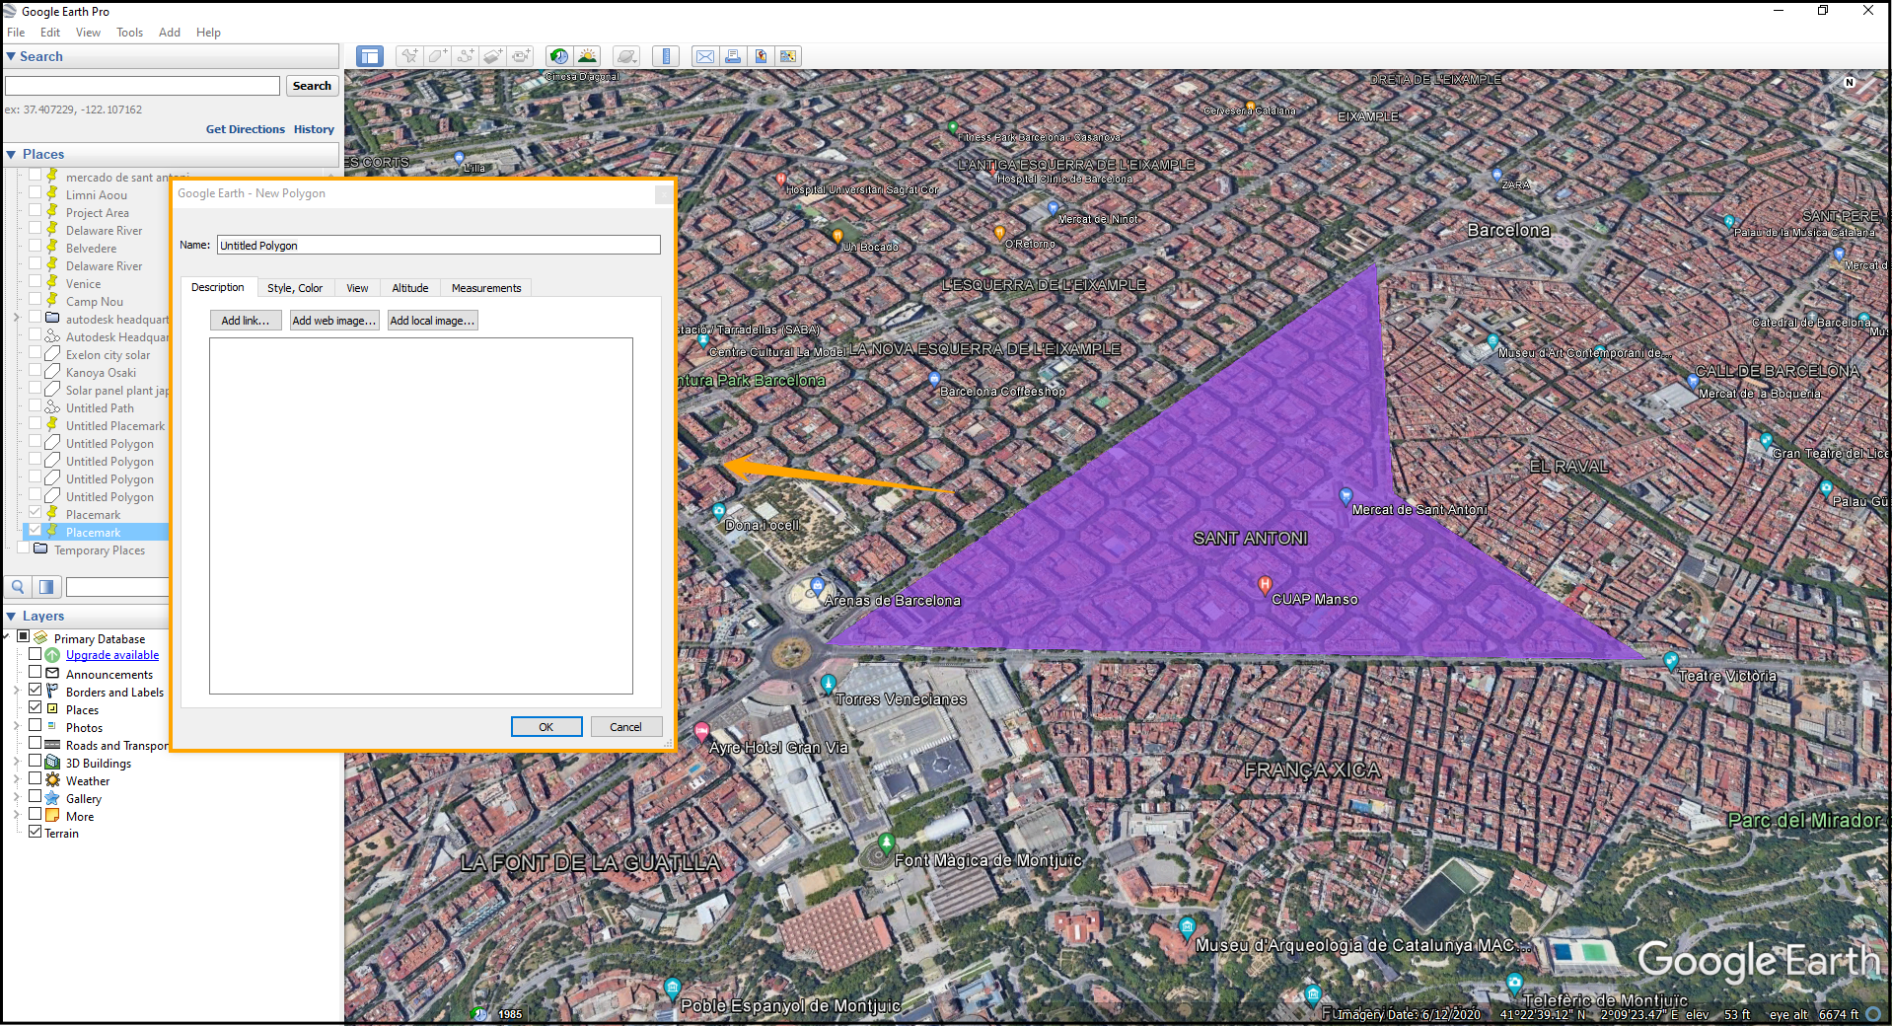Click inside the Description text area

pyautogui.click(x=421, y=516)
